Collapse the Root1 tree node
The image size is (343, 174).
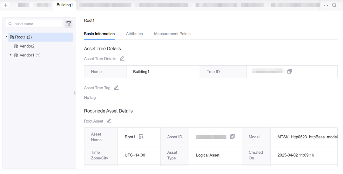point(6,37)
